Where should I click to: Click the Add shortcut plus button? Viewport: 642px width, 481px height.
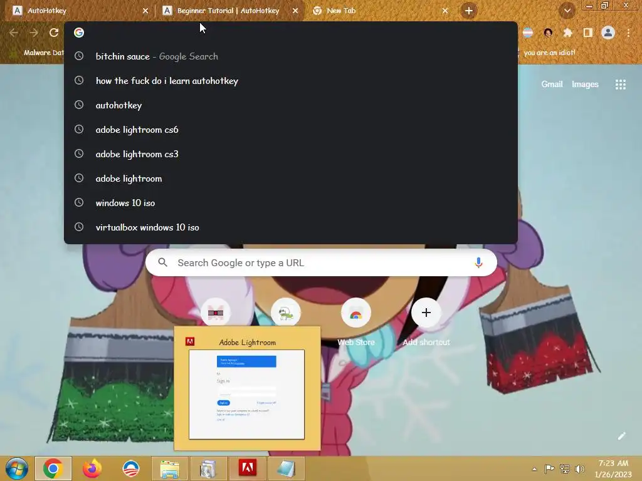pyautogui.click(x=426, y=313)
